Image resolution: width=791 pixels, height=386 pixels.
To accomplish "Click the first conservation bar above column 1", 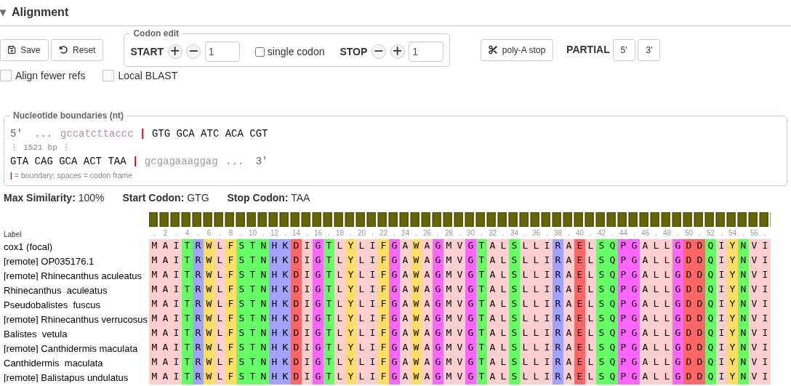I will [154, 220].
